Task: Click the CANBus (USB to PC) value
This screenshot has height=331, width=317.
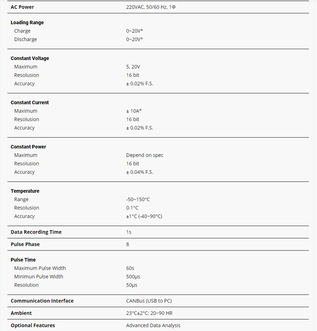Action: pos(149,301)
